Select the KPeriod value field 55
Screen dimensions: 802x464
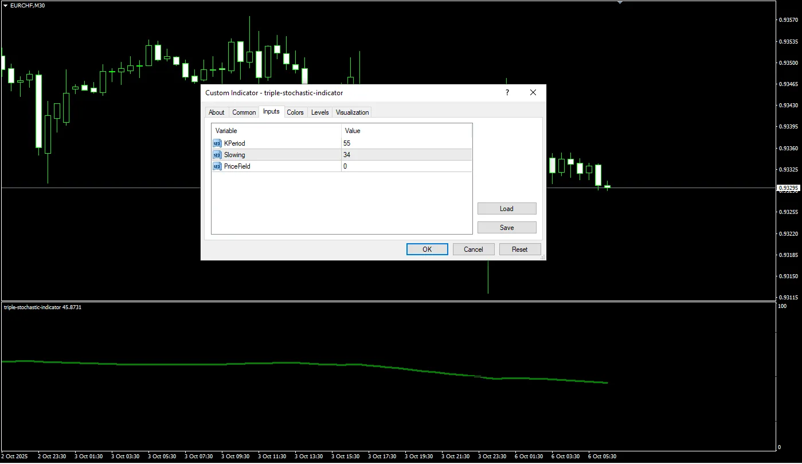click(x=406, y=143)
